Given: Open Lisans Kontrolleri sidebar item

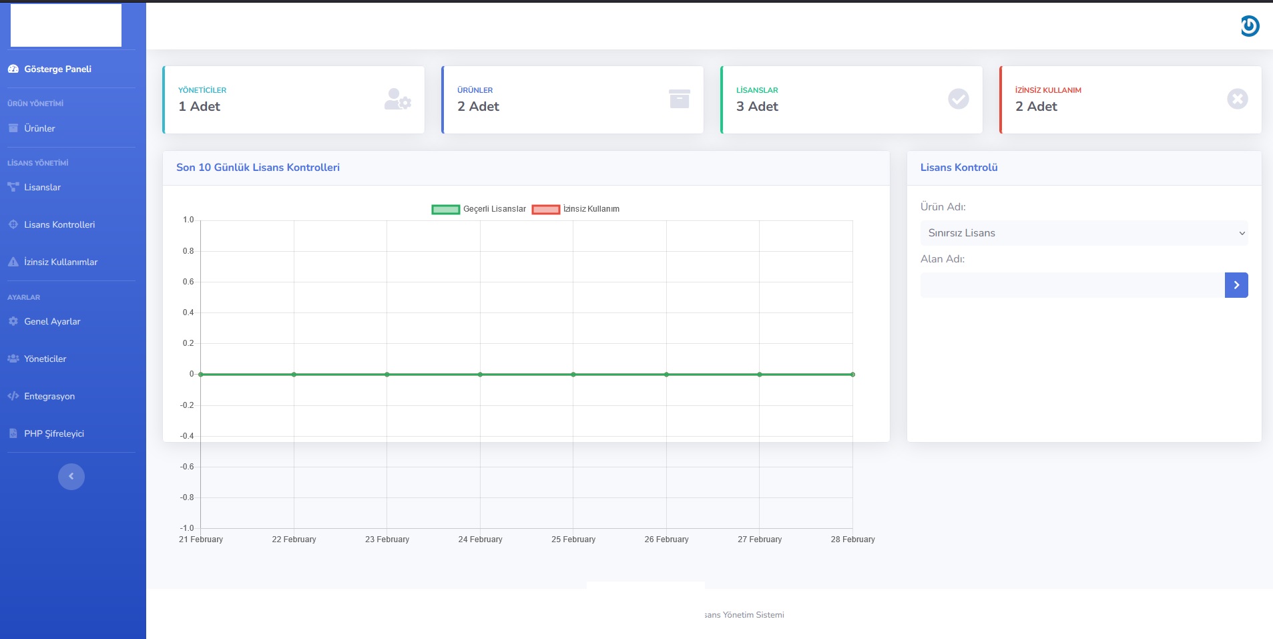Looking at the screenshot, I should point(59,224).
